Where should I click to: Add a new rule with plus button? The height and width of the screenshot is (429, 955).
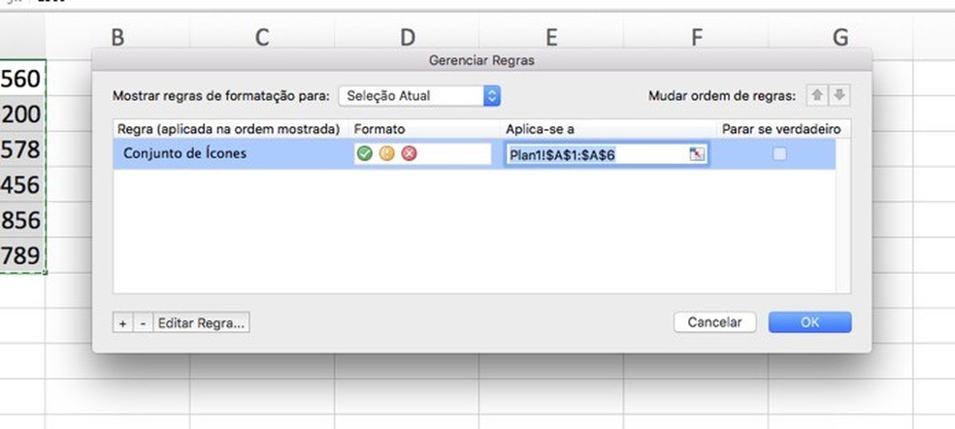[123, 323]
